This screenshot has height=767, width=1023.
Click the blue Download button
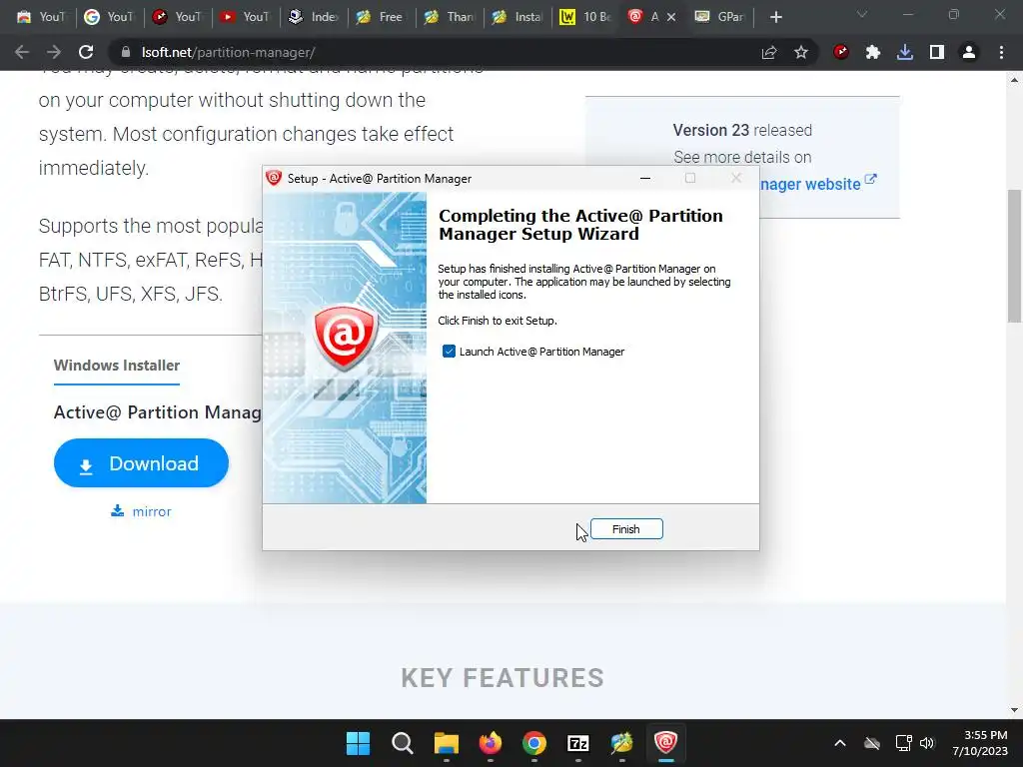pos(141,463)
